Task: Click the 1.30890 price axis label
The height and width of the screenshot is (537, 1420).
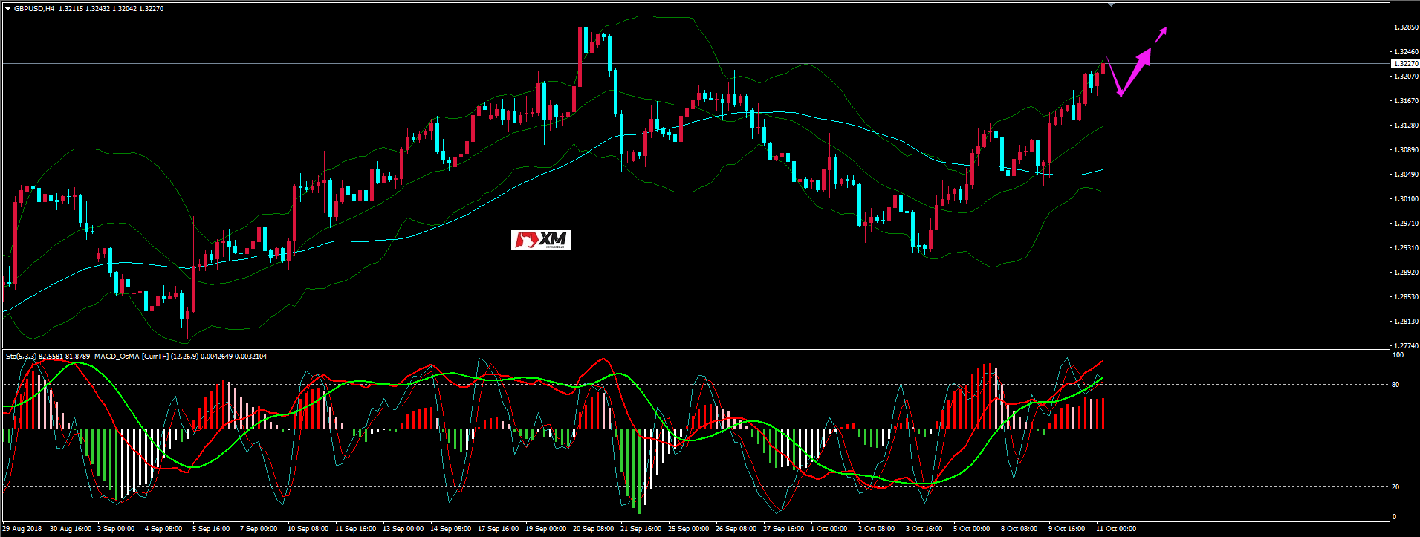Action: click(1405, 150)
